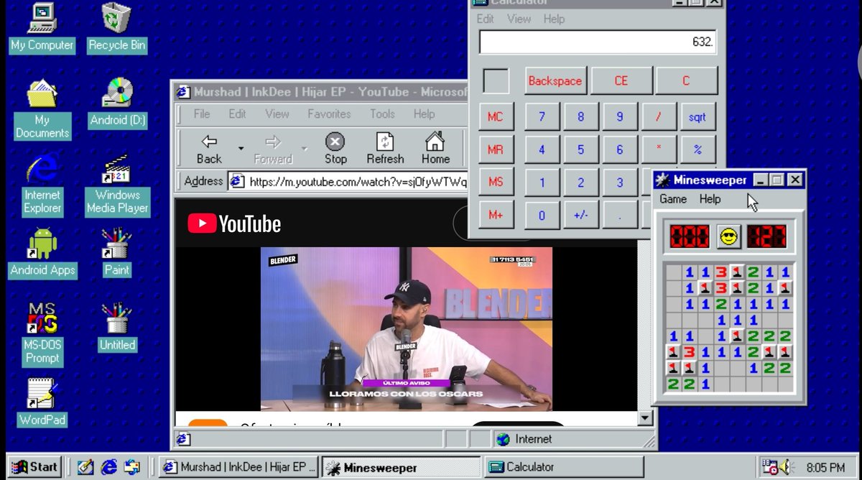Clear Calculator with the C button
The height and width of the screenshot is (480, 862).
[x=686, y=81]
